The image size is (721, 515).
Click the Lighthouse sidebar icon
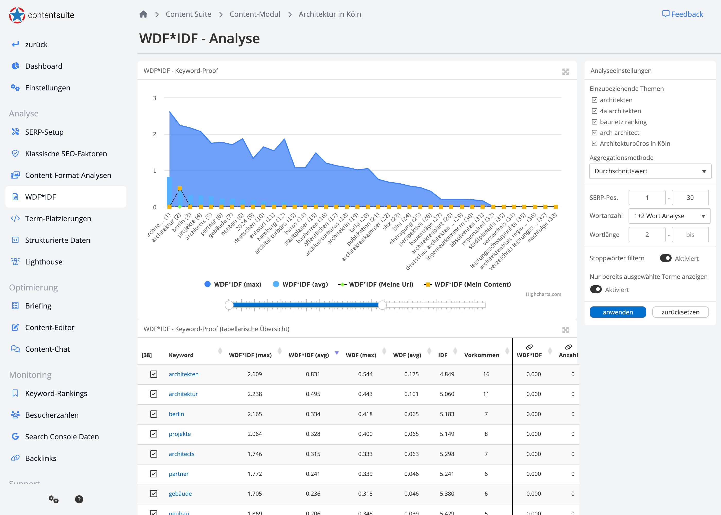pyautogui.click(x=15, y=262)
